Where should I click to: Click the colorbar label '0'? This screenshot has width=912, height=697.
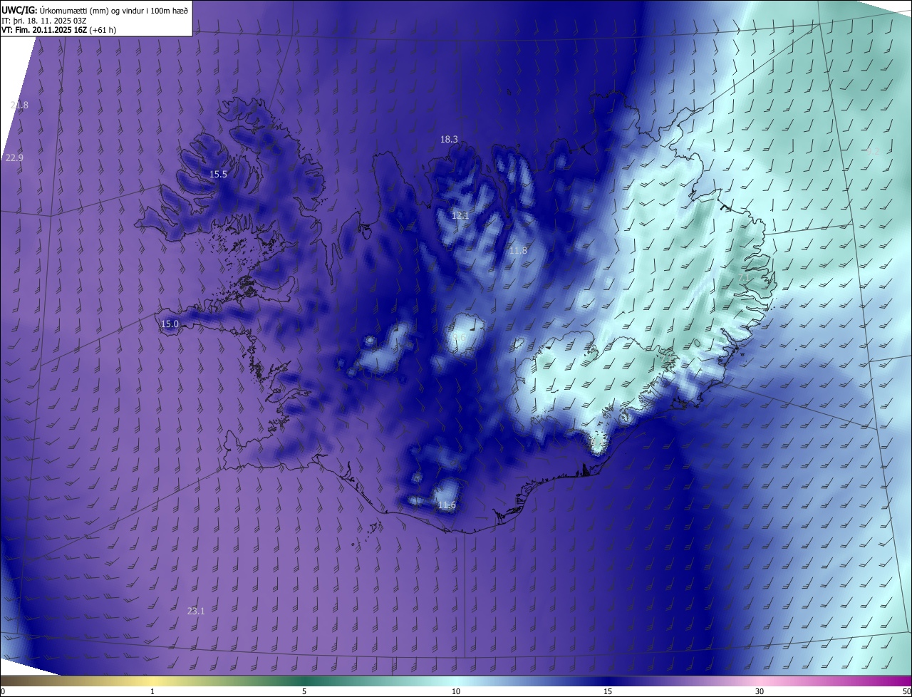pos(3,691)
